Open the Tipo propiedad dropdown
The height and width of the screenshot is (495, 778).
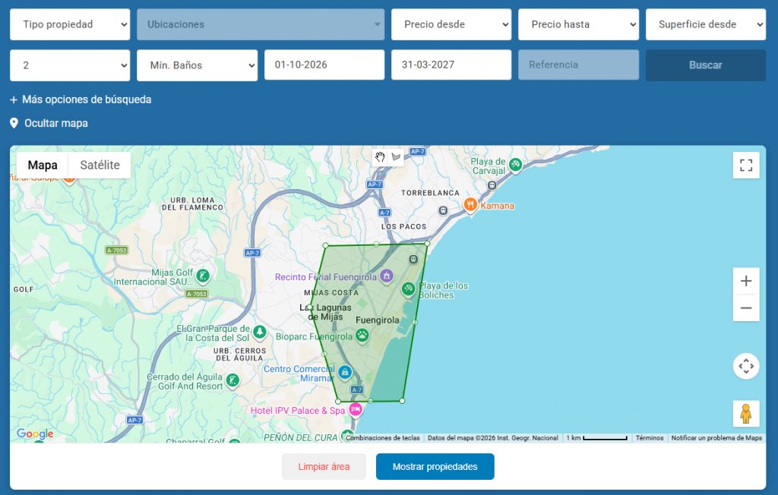[70, 24]
